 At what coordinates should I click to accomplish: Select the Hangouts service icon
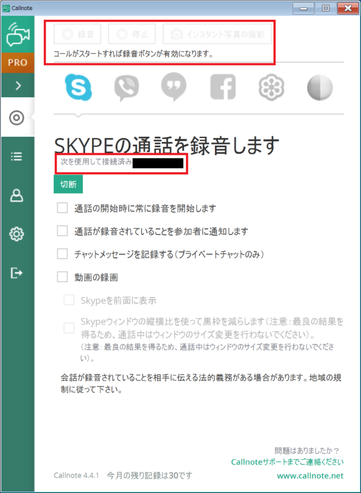tap(174, 87)
